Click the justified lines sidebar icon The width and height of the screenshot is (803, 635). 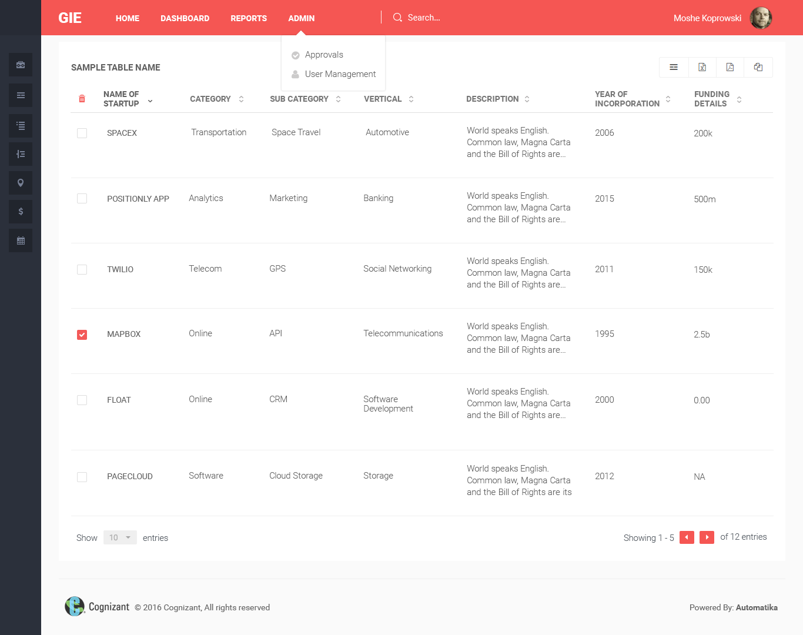(x=21, y=95)
